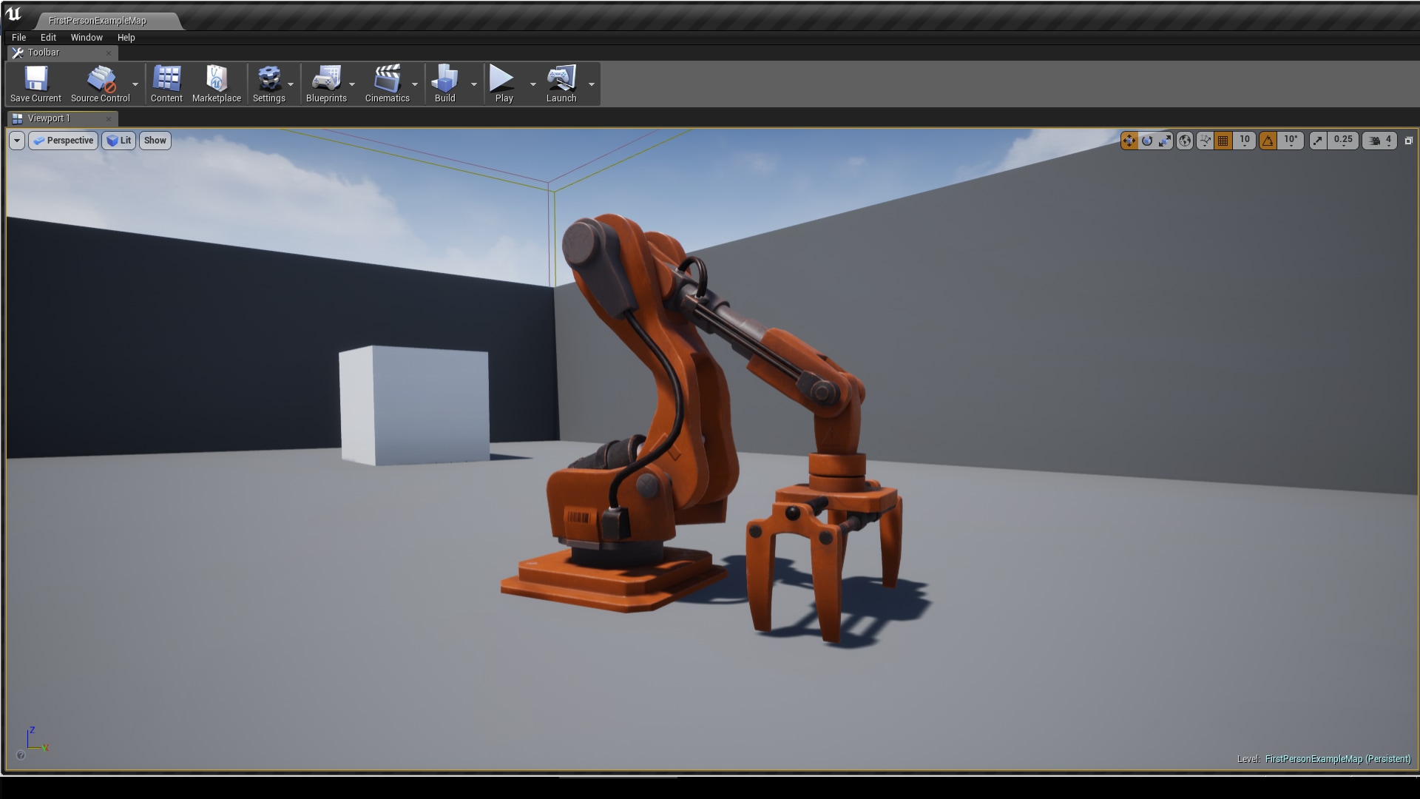Start the Build process
Image resolution: width=1420 pixels, height=799 pixels.
click(445, 83)
